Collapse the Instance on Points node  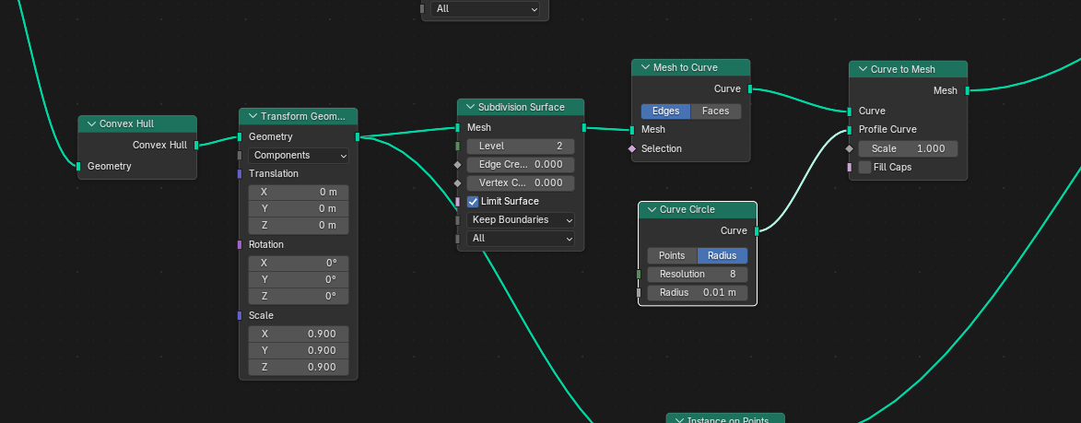(x=679, y=419)
